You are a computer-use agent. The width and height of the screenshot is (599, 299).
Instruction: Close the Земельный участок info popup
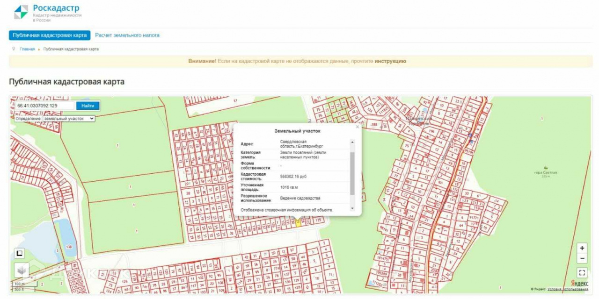358,127
